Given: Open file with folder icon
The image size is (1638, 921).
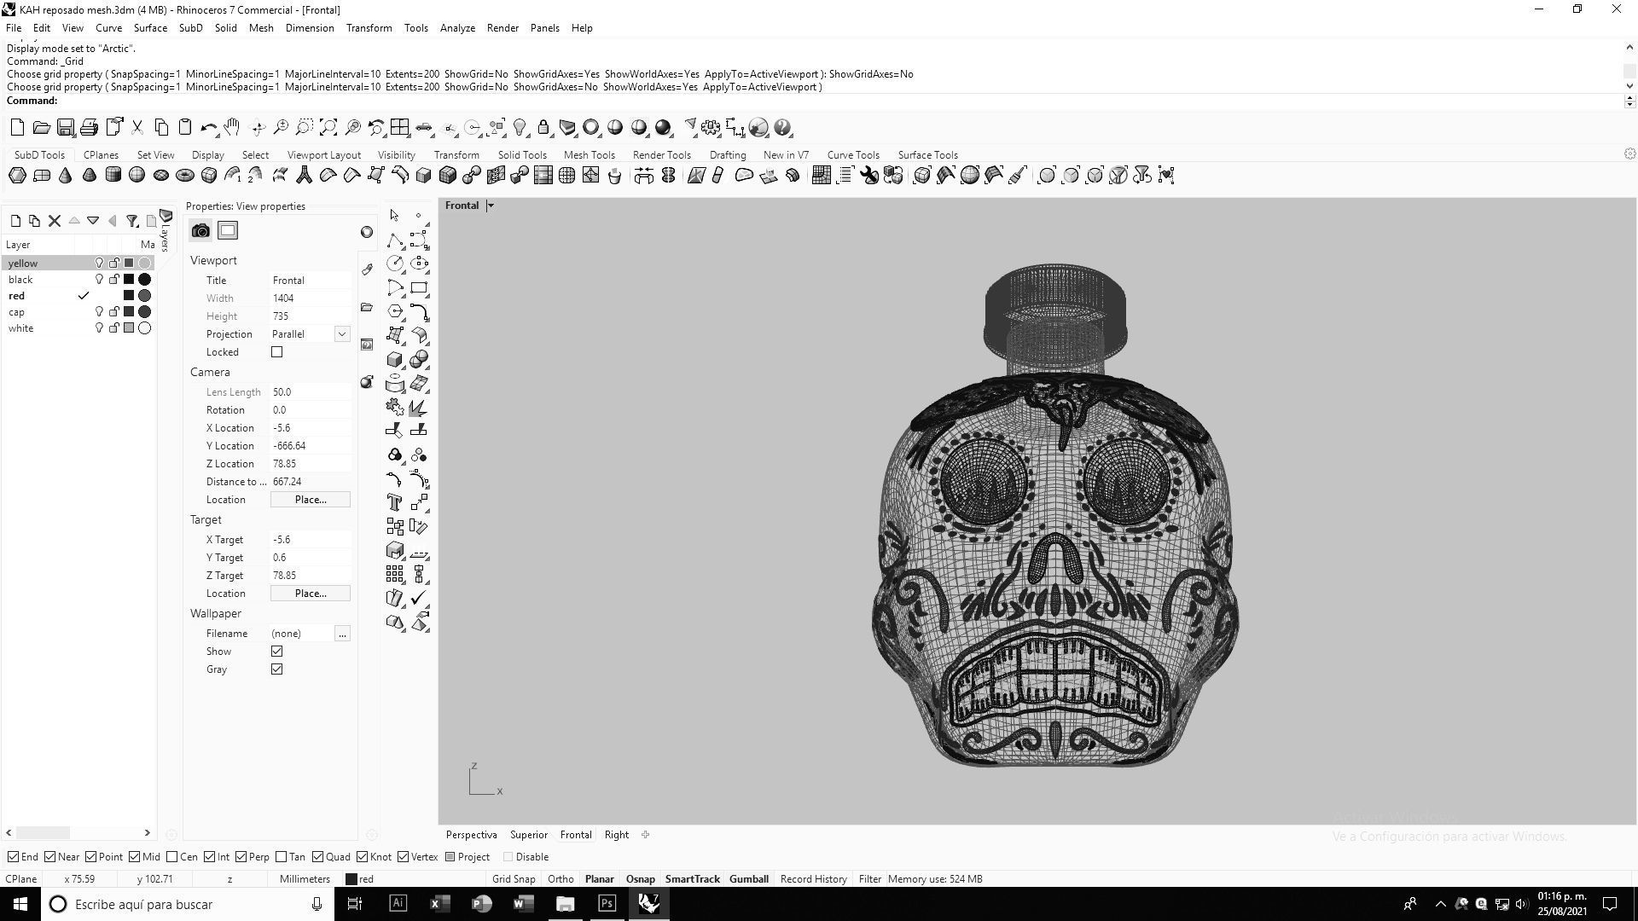Looking at the screenshot, I should 41,128.
